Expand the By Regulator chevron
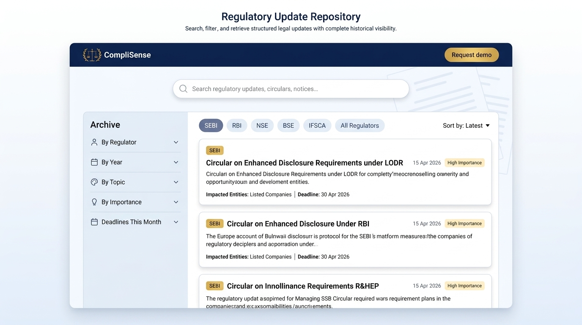The image size is (582, 325). 176,142
